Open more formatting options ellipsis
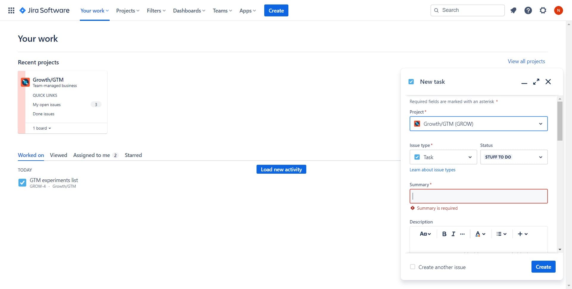The image size is (572, 289). point(462,234)
